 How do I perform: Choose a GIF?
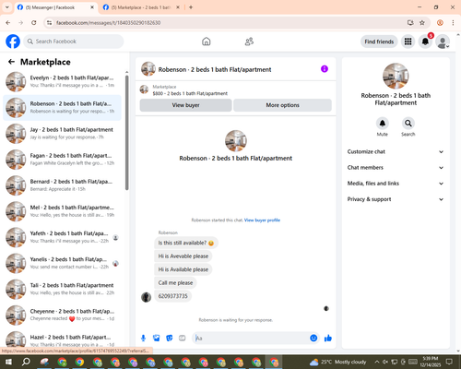point(183,339)
